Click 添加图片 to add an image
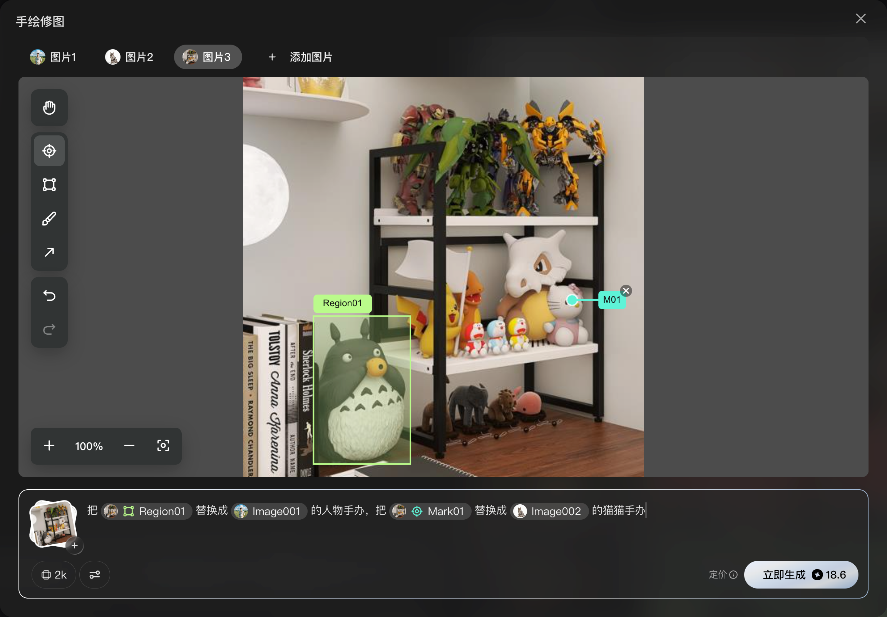Viewport: 887px width, 617px height. [x=300, y=57]
